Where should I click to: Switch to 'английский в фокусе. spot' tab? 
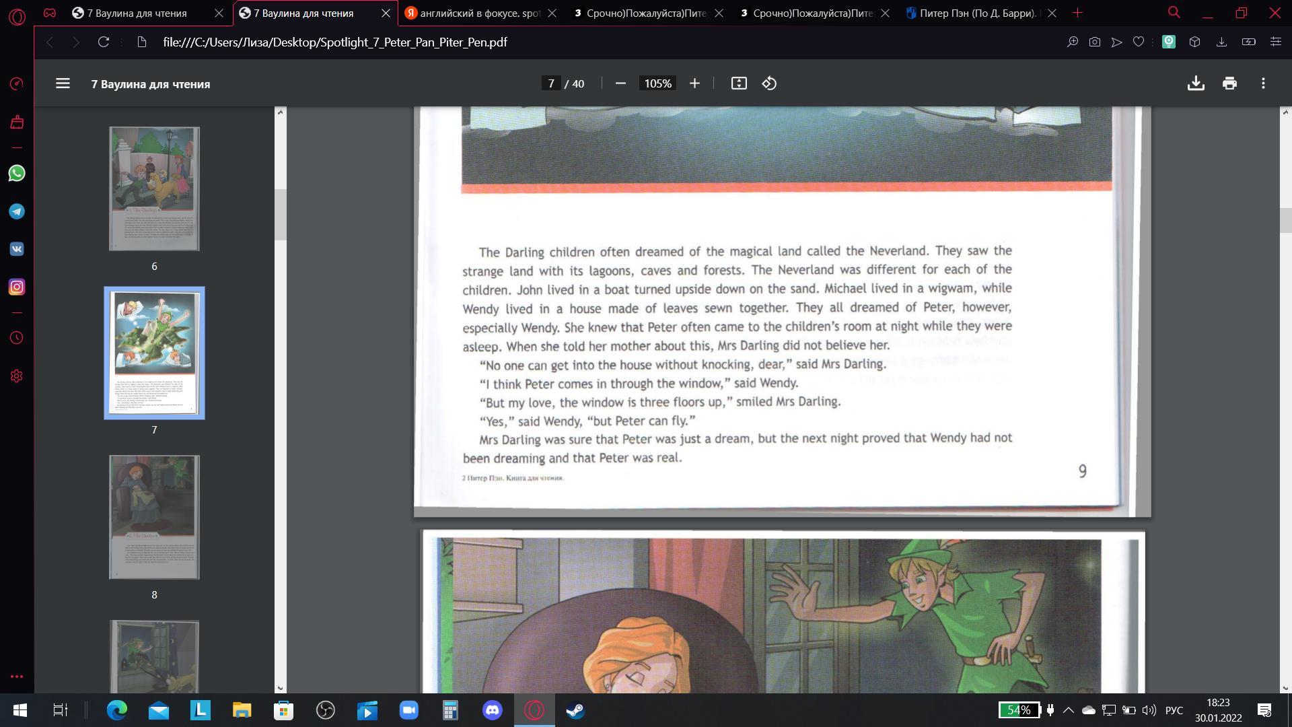coord(481,13)
